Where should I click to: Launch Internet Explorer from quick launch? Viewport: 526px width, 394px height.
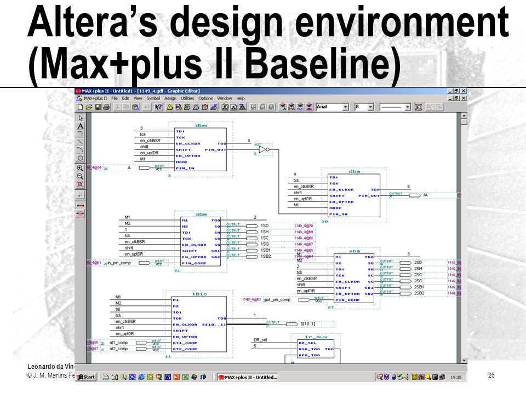(141, 377)
